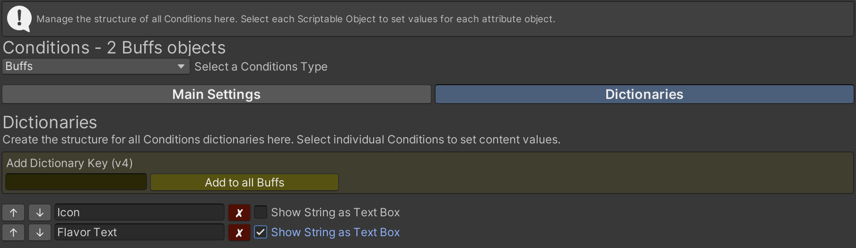856x248 pixels.
Task: Click the Icon key name field
Action: tap(139, 213)
